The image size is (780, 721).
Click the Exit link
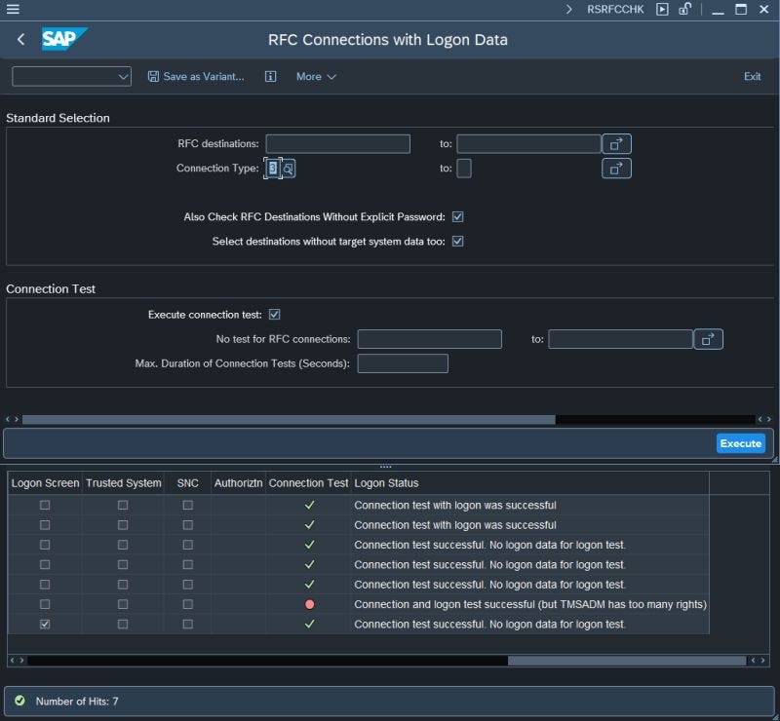752,76
